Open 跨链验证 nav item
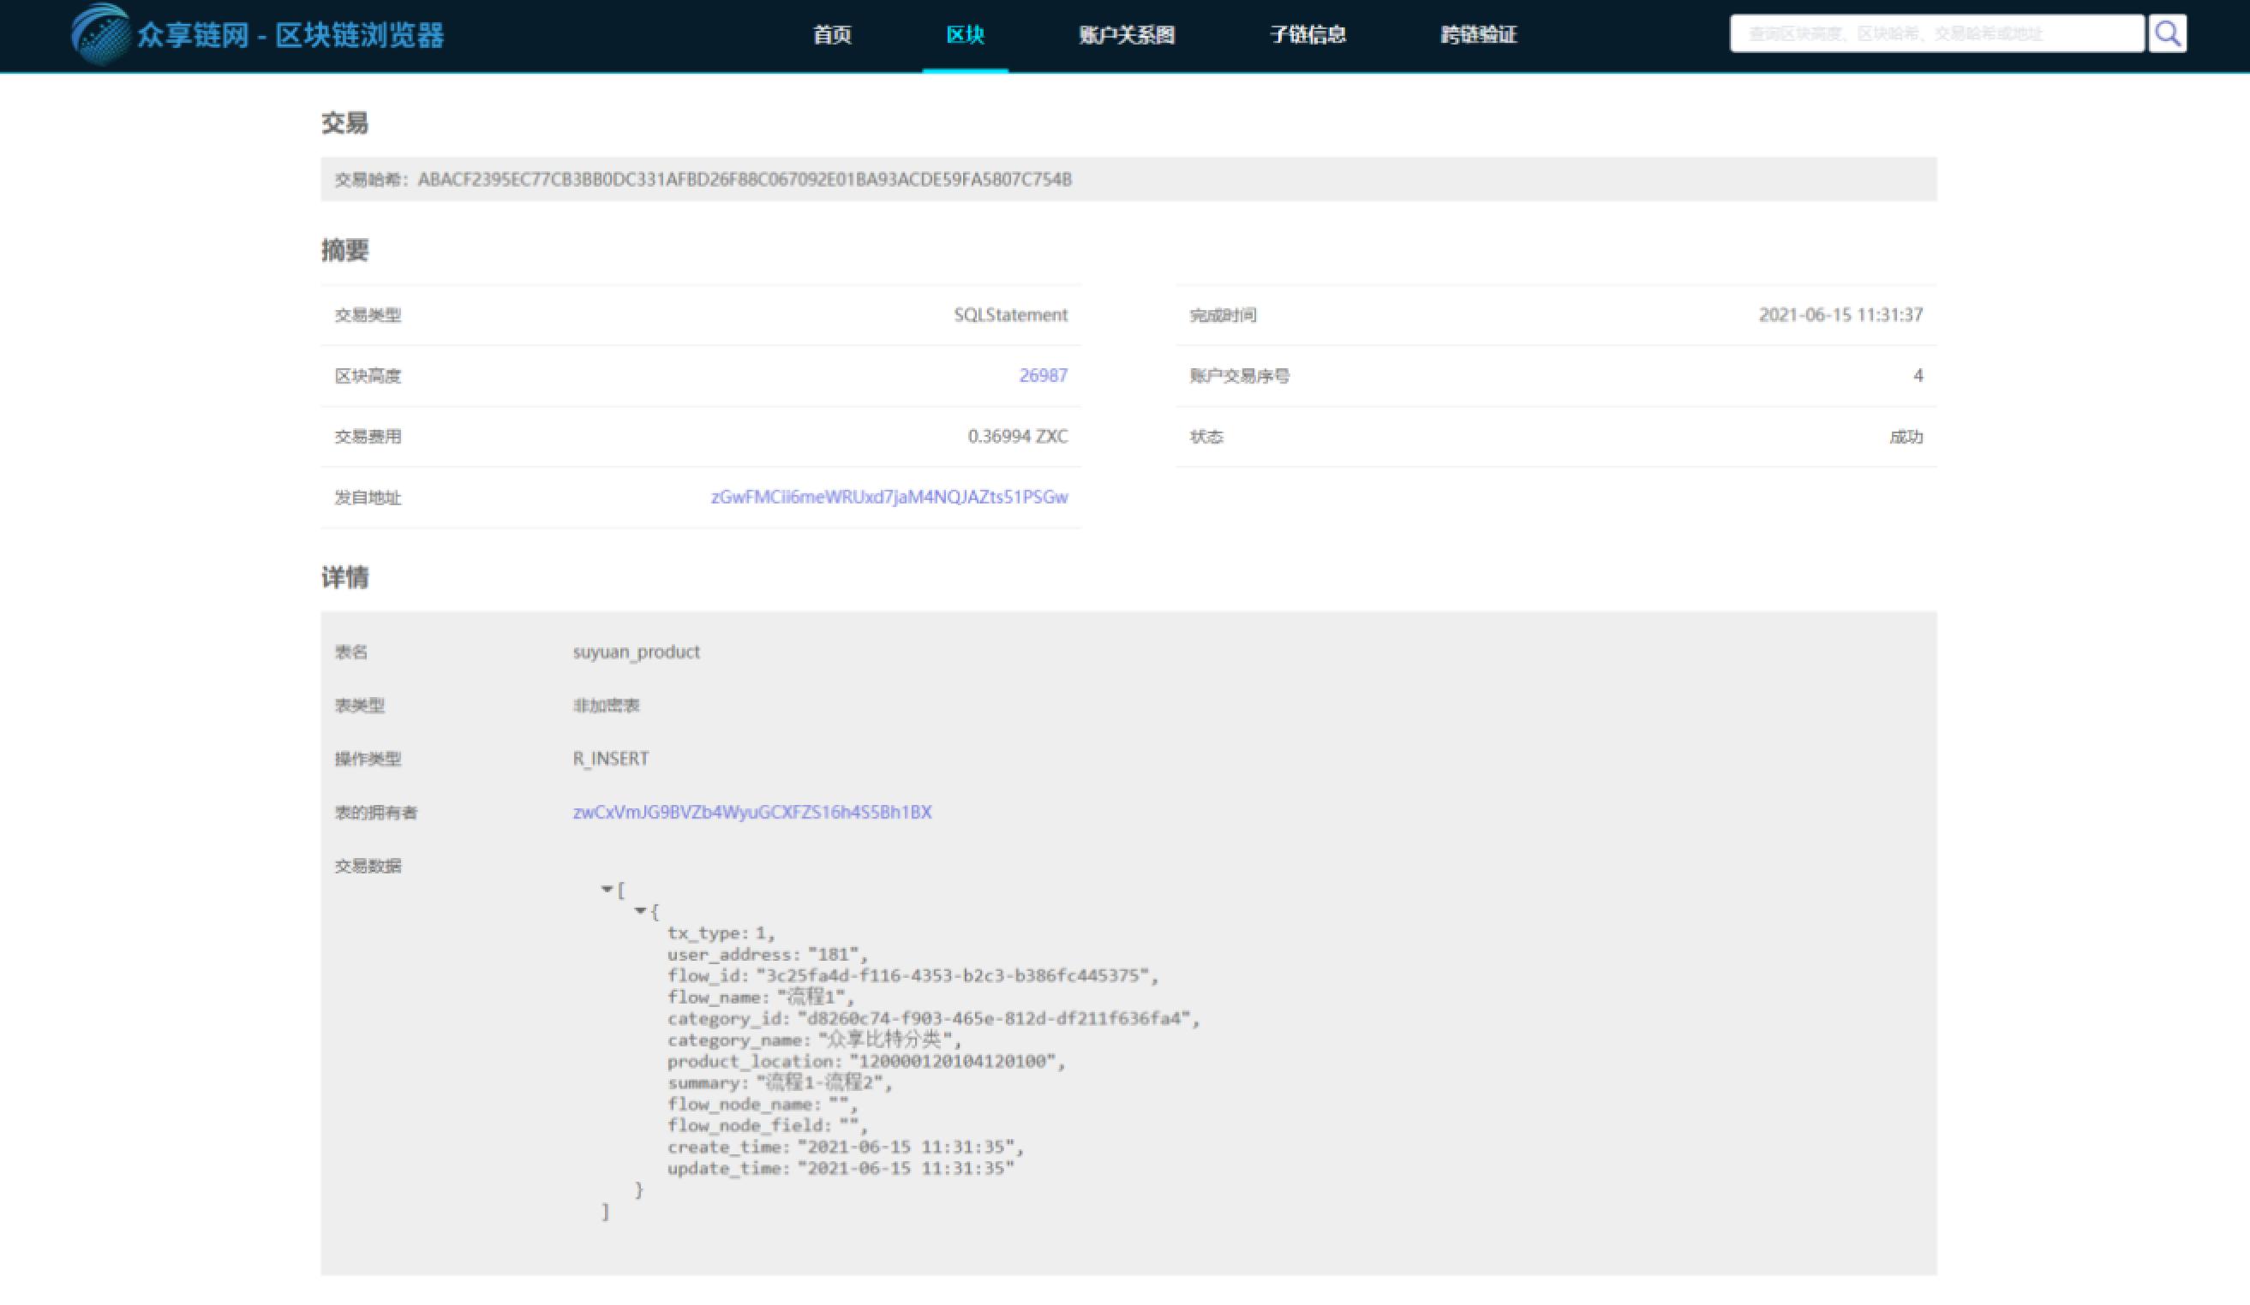The height and width of the screenshot is (1305, 2250). click(1479, 35)
